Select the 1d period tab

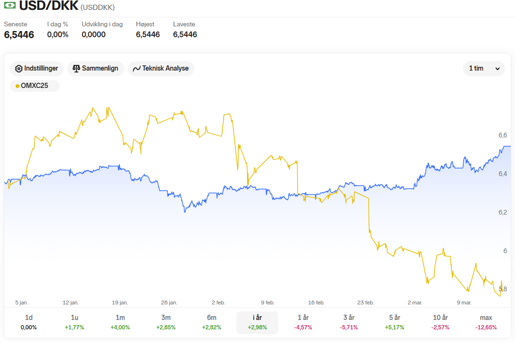coord(29,322)
